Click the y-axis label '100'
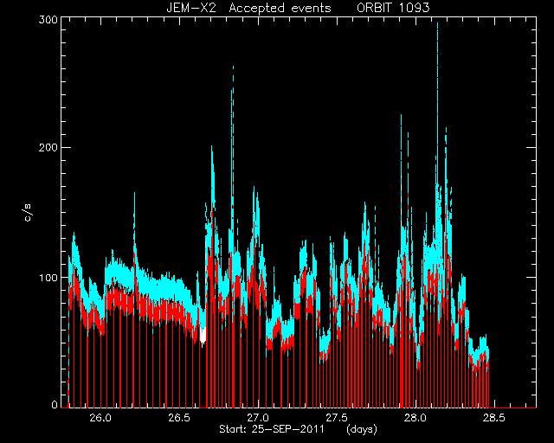The height and width of the screenshot is (443, 554). (48, 278)
